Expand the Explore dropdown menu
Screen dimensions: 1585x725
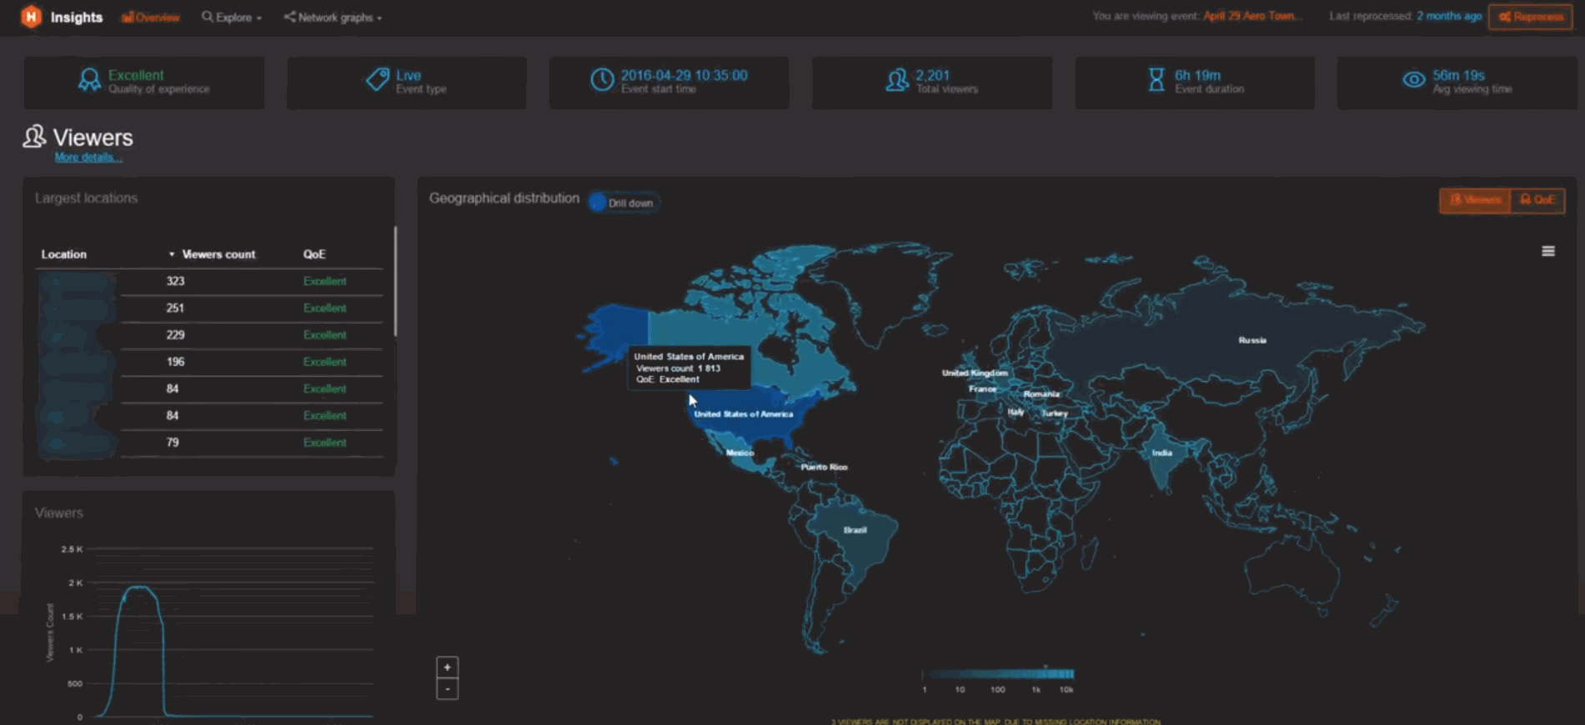coord(232,17)
